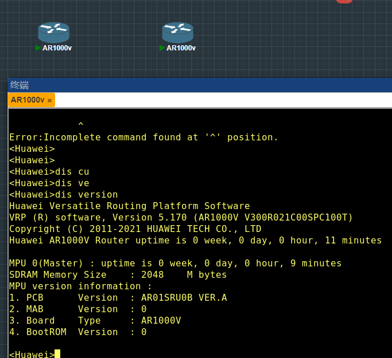
Task: Click the yellow cursor at the Huawei prompt
Action: tap(57, 354)
